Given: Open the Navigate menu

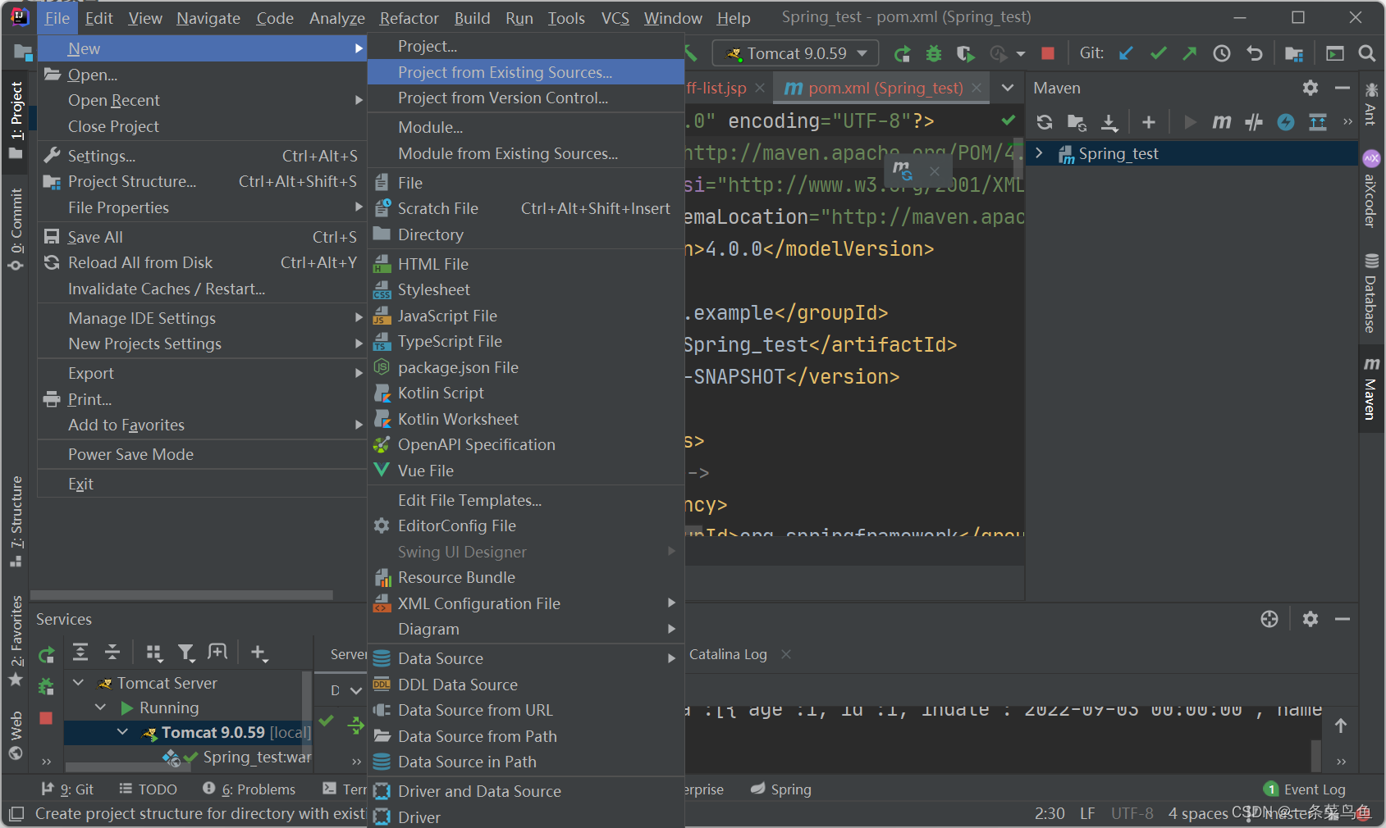Looking at the screenshot, I should [208, 18].
